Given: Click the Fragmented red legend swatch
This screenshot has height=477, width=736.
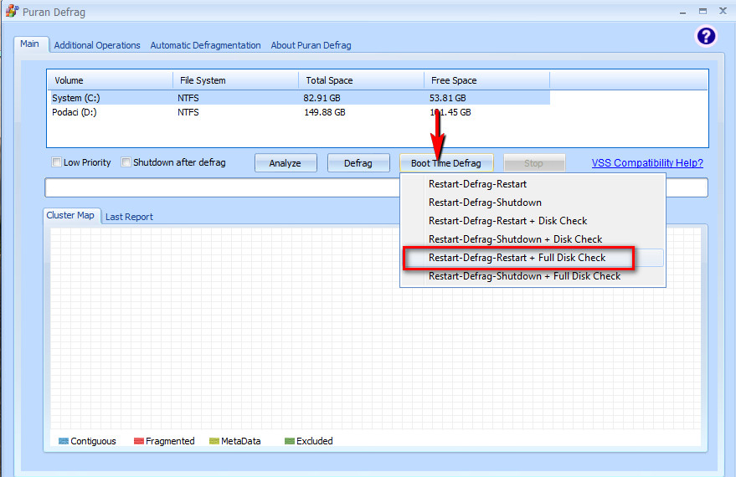Looking at the screenshot, I should click(x=139, y=441).
